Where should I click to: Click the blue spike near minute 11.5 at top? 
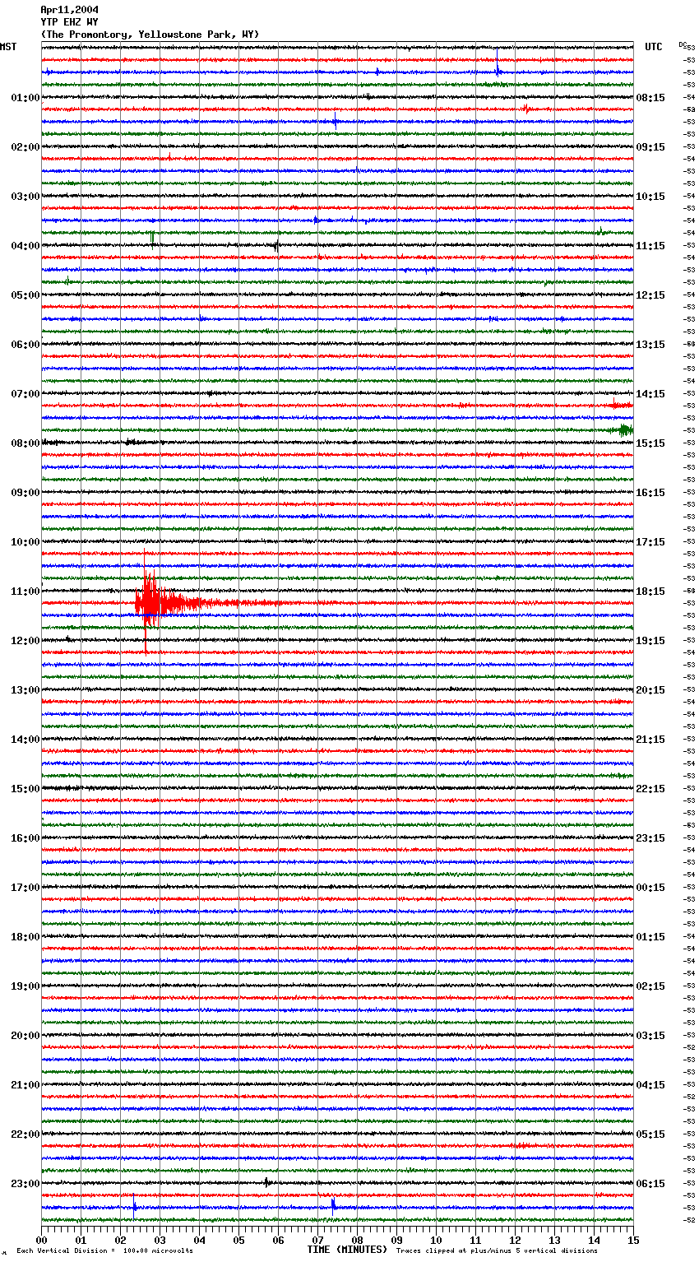(x=498, y=66)
